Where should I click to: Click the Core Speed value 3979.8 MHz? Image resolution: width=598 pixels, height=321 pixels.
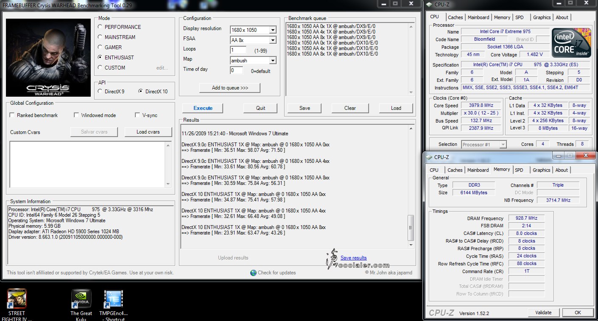pyautogui.click(x=481, y=106)
